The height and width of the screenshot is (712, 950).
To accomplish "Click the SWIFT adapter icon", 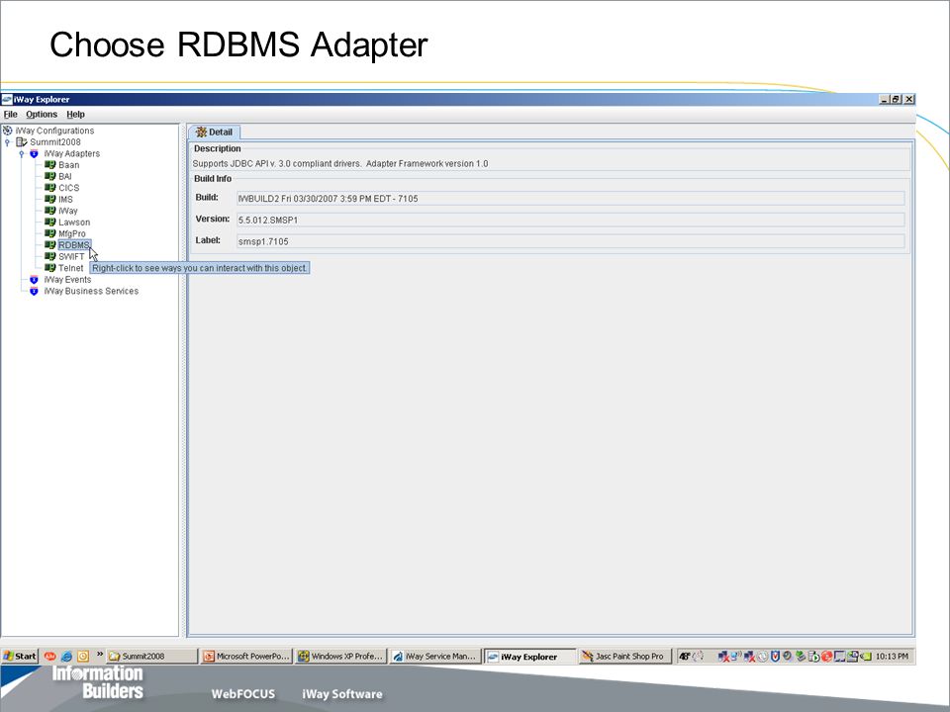I will click(x=50, y=257).
